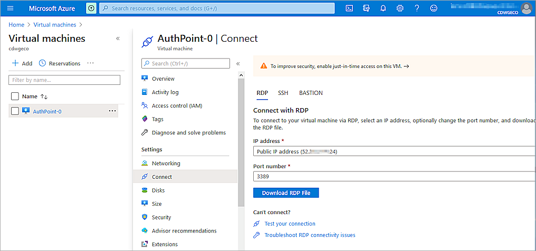The image size is (536, 251).
Task: Open Troubleshoot RDP connectivity issues link
Action: click(x=310, y=235)
